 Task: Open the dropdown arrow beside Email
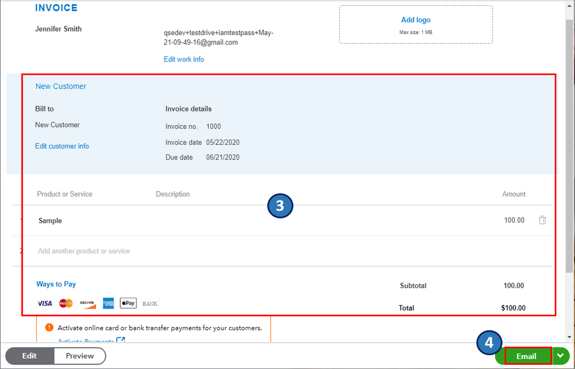560,355
